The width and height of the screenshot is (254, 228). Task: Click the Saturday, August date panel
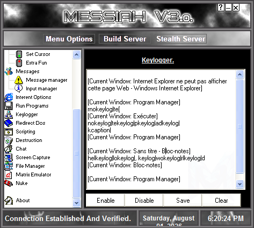click(169, 219)
